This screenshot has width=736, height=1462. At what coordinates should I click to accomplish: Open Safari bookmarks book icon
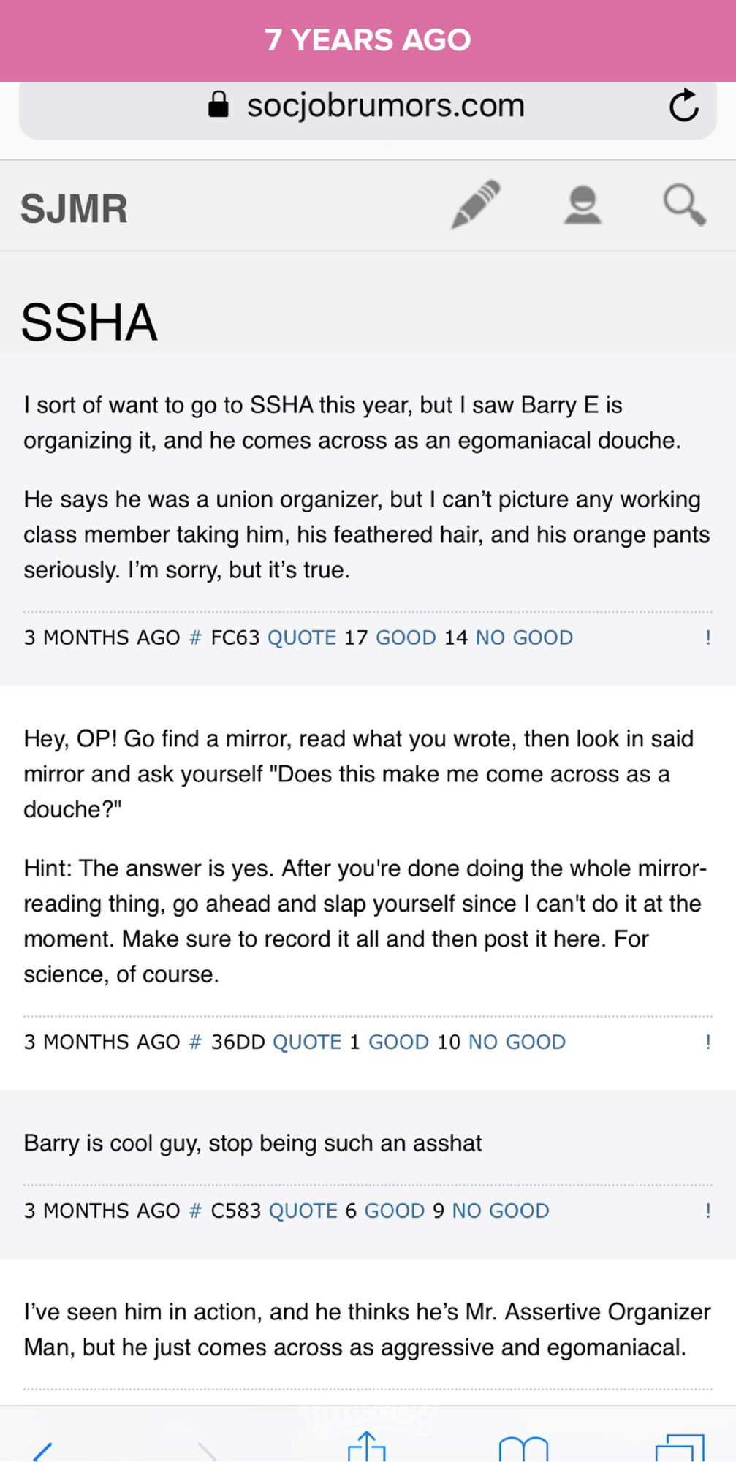pos(523,1449)
